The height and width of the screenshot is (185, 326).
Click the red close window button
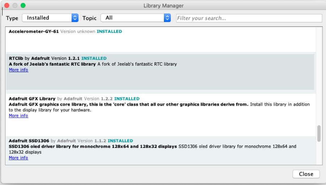[x=7, y=5]
